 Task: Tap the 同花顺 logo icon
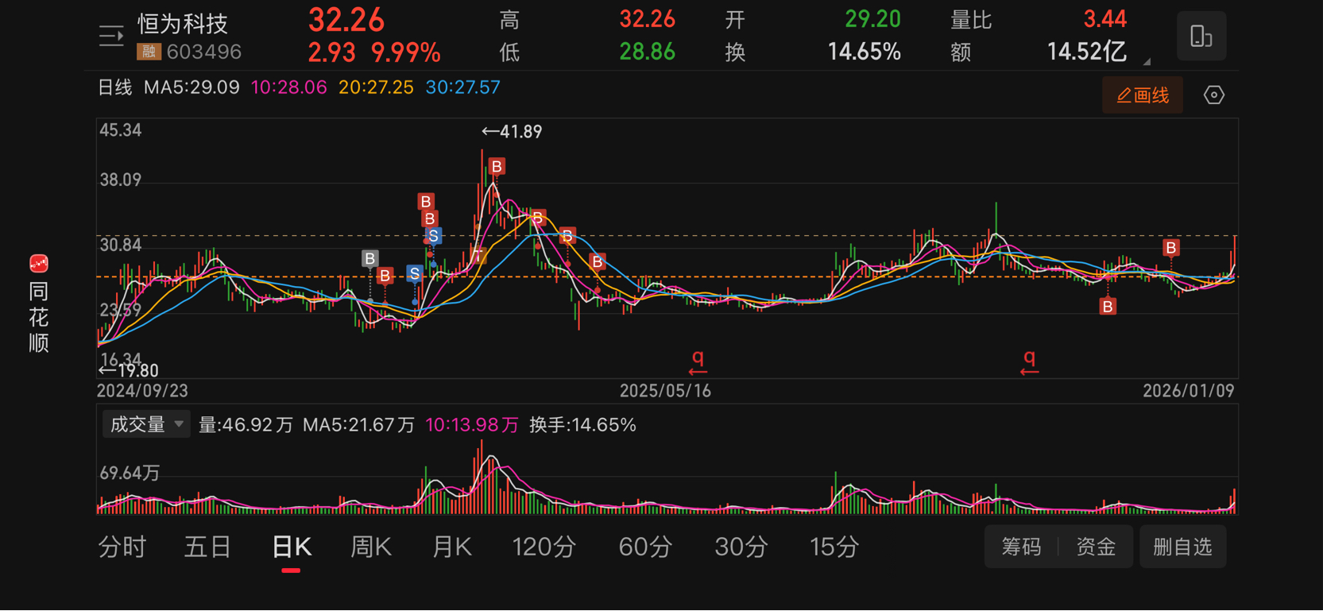click(38, 264)
